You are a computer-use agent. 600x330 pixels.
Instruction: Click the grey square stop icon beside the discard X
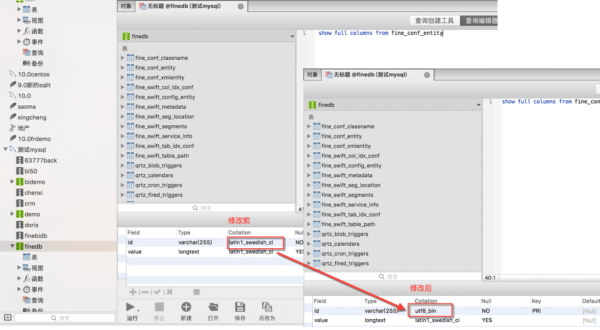(x=197, y=292)
